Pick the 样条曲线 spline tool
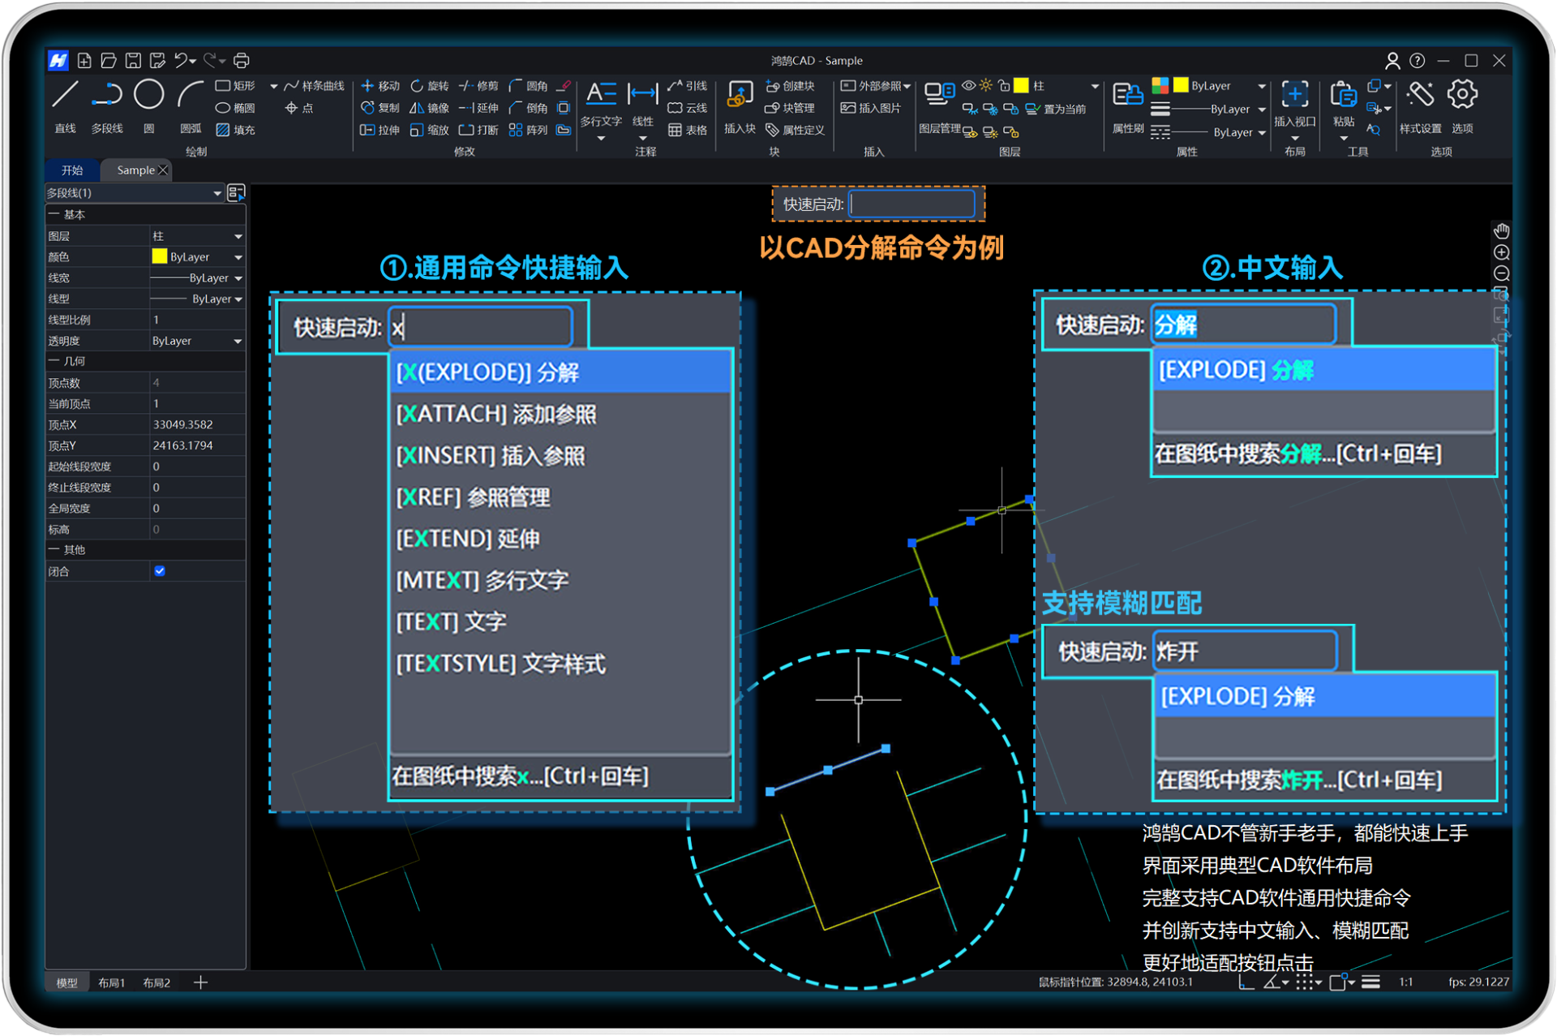 (x=314, y=86)
